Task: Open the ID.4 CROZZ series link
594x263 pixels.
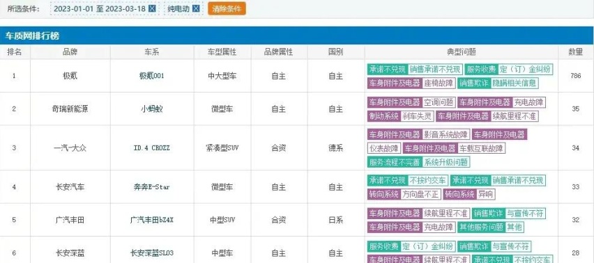Action: (x=152, y=148)
